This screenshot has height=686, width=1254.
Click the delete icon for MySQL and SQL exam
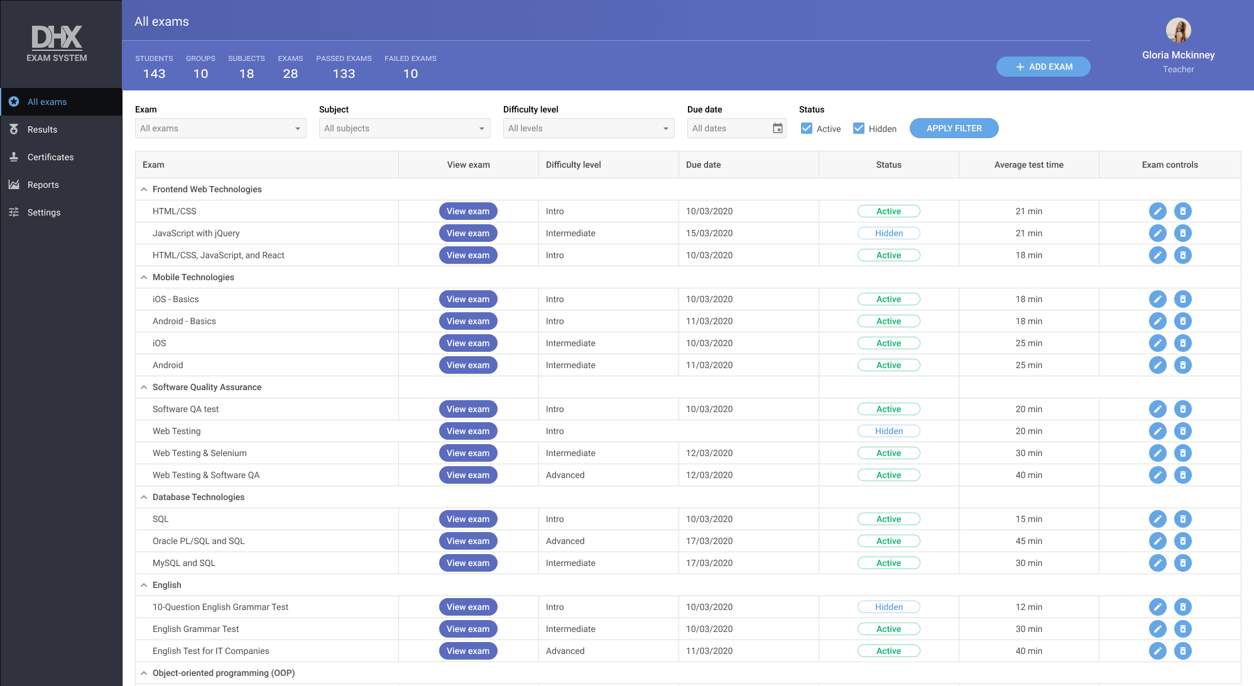pos(1183,563)
